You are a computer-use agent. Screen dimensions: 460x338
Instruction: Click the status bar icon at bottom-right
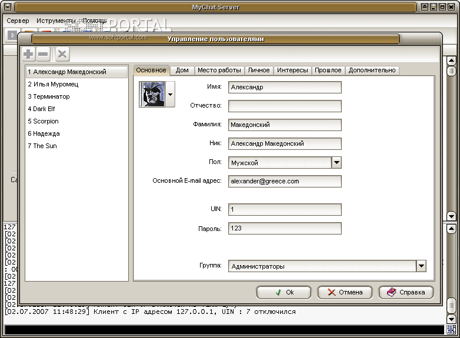tap(451, 330)
